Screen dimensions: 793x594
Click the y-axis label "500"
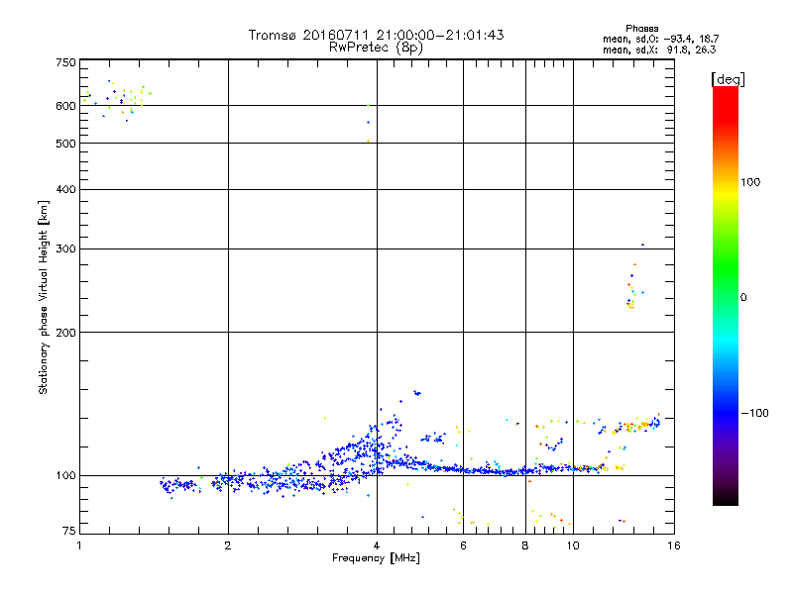[x=65, y=144]
